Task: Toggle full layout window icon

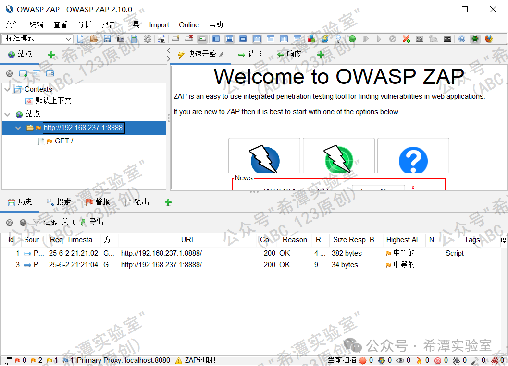Action: pos(243,39)
